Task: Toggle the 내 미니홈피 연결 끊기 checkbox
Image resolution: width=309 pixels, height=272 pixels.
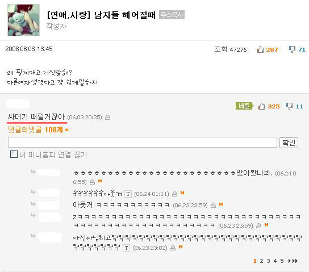Action: 14,154
